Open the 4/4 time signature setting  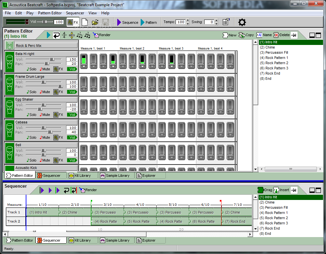click(x=64, y=35)
